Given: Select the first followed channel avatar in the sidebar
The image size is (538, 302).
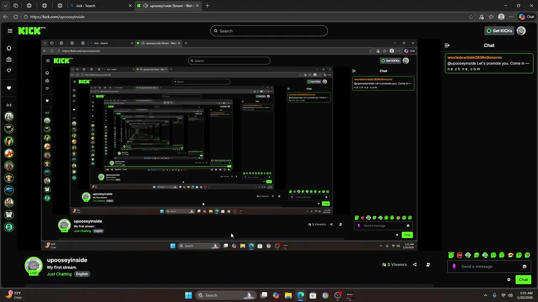Looking at the screenshot, I should coord(9,116).
